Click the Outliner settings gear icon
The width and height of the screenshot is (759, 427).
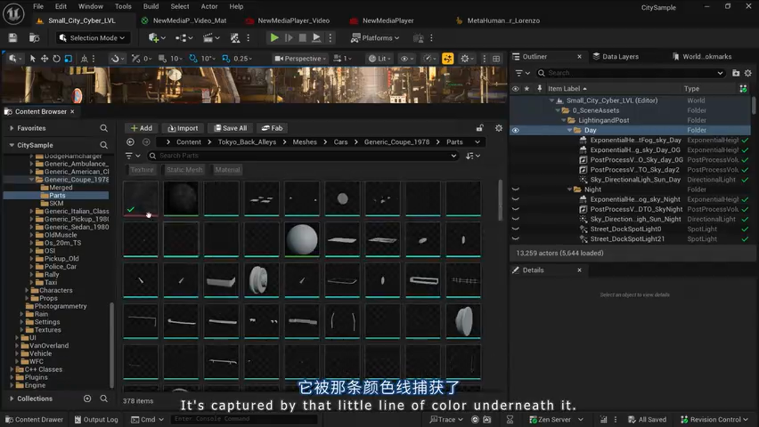tap(748, 72)
